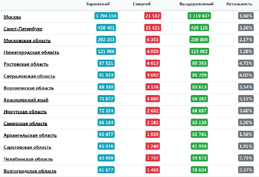Sort by Летальность column header
Image resolution: width=259 pixels, height=177 pixels.
(239, 4)
